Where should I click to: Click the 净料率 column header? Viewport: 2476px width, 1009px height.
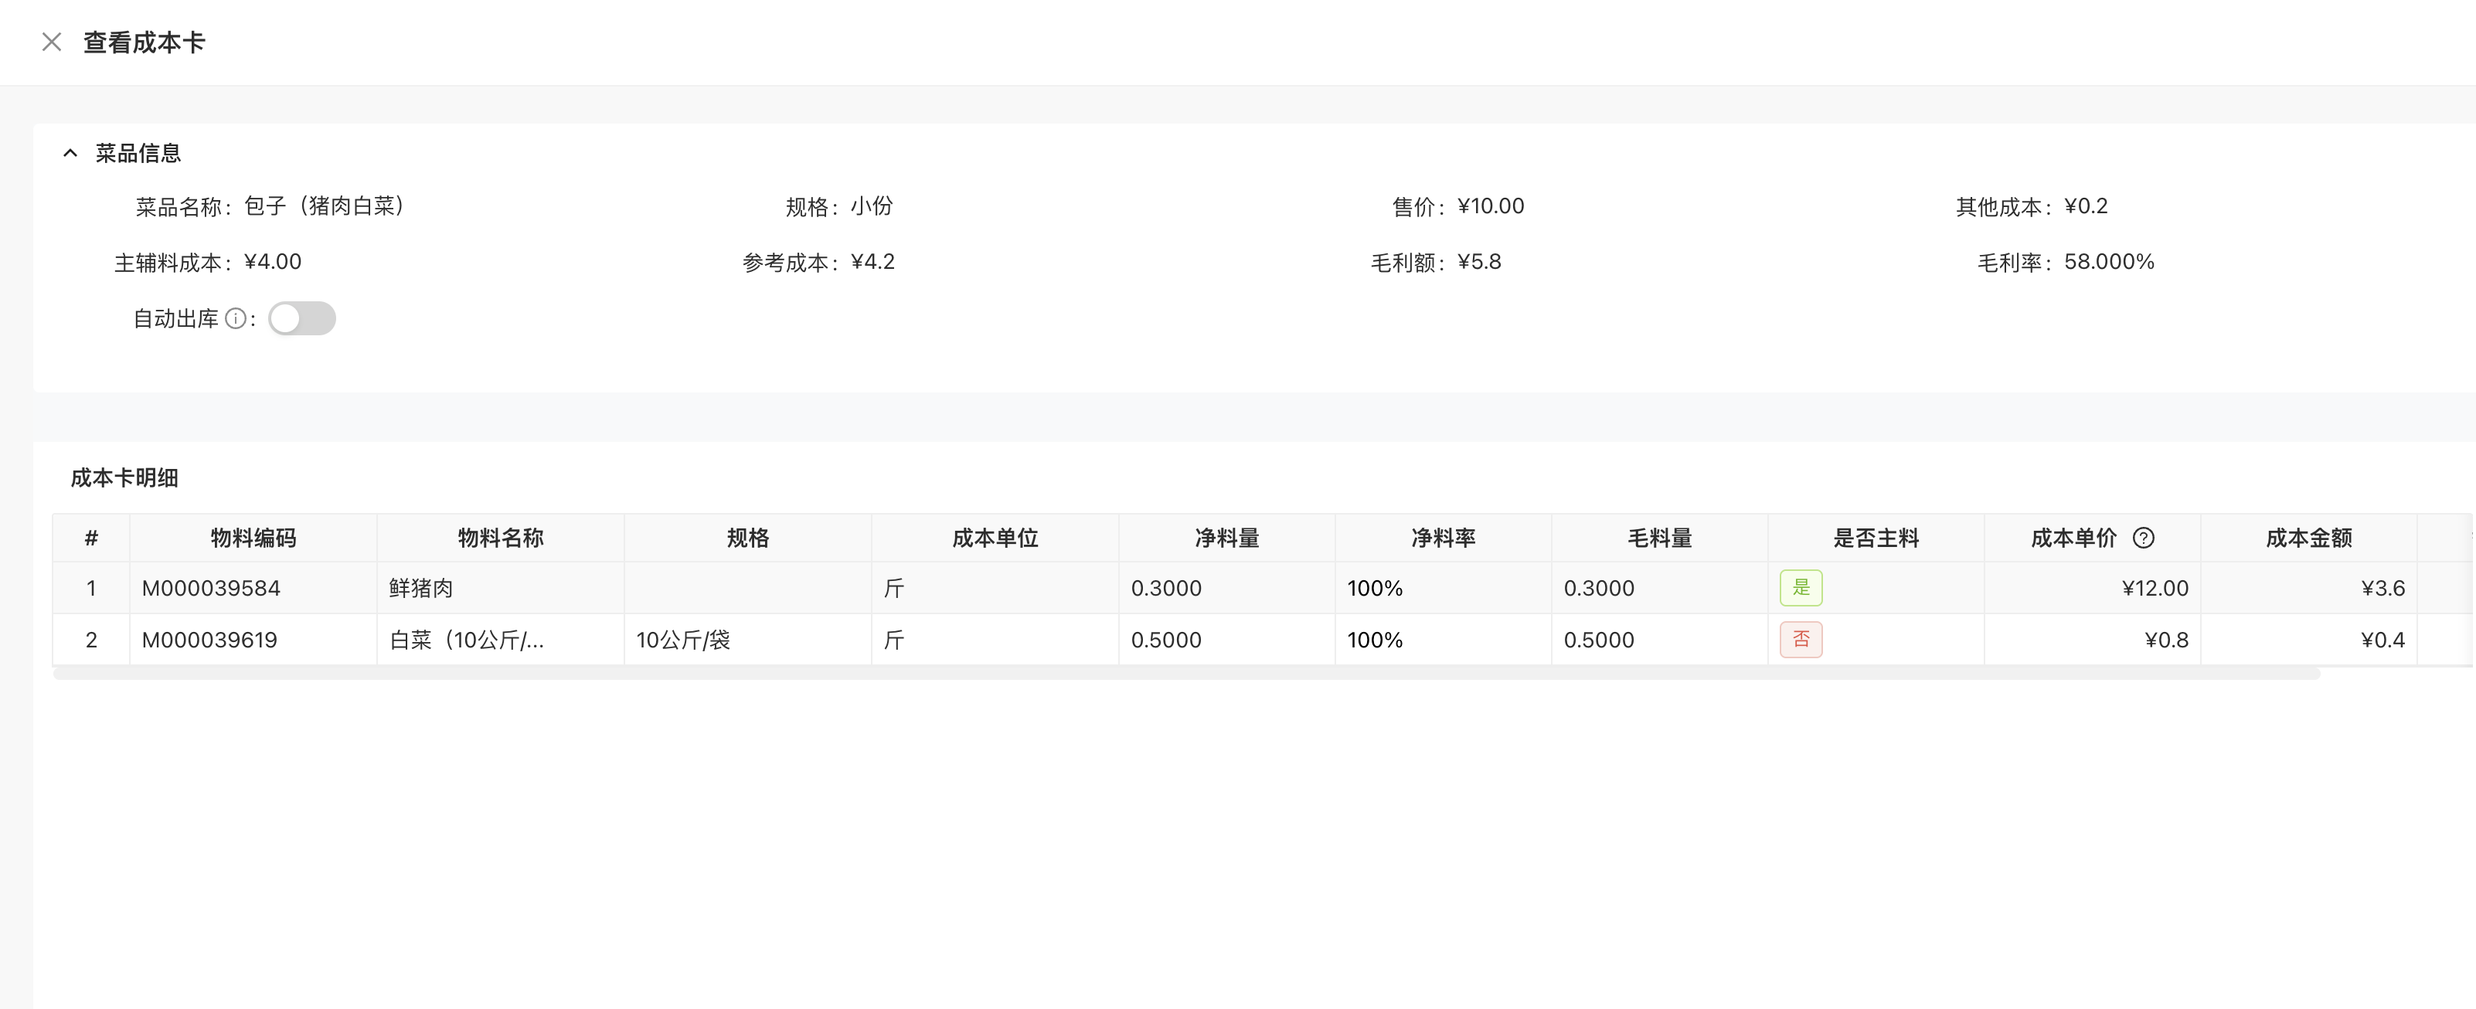1443,538
